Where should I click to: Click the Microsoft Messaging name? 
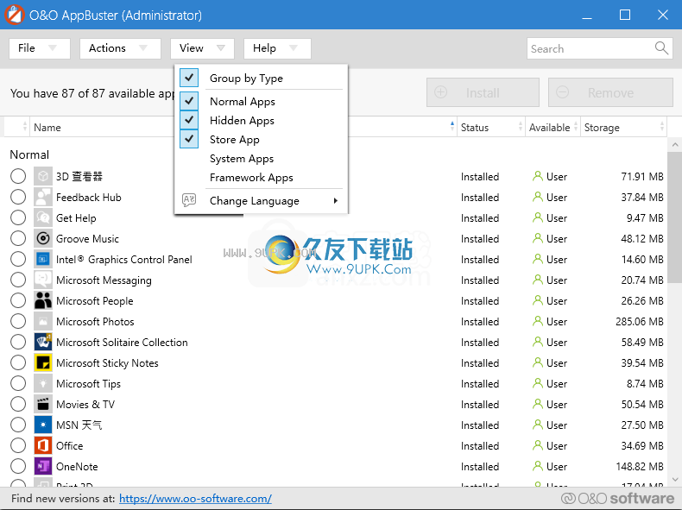click(x=104, y=280)
